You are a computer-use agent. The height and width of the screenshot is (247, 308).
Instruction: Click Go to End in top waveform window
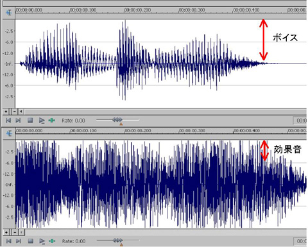tap(18, 121)
